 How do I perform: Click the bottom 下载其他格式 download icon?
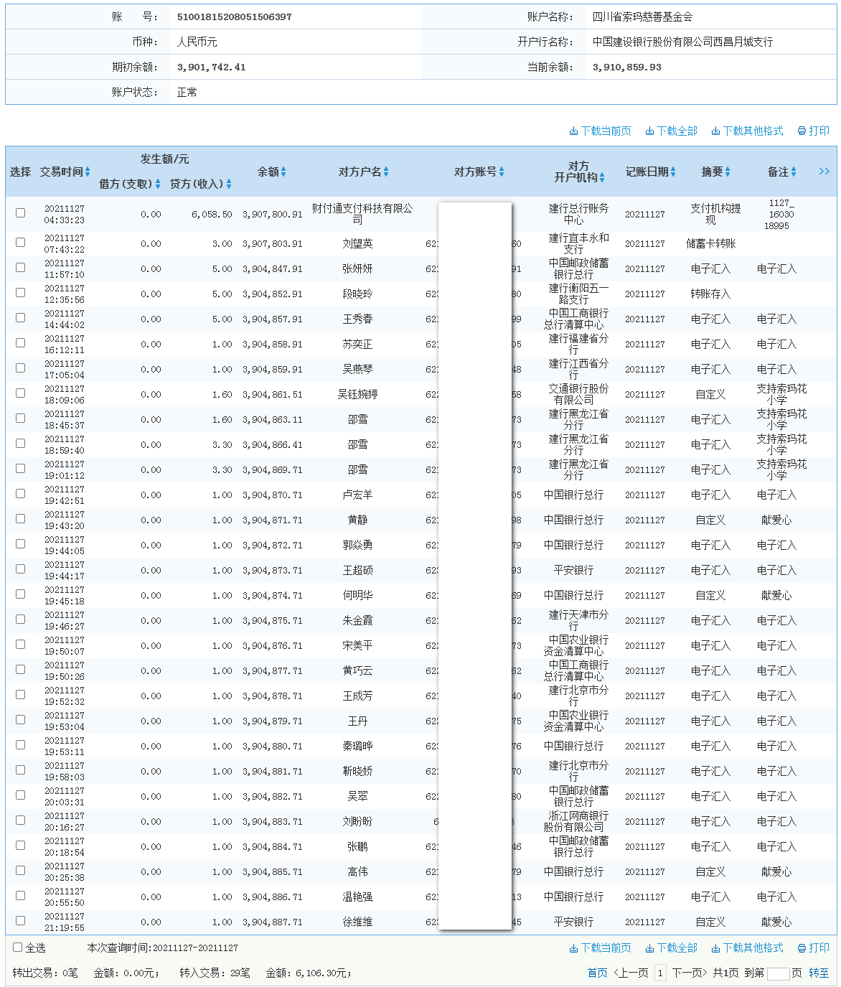pos(715,948)
